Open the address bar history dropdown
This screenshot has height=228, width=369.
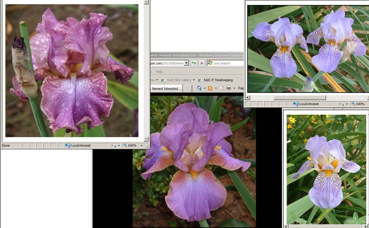(x=186, y=63)
